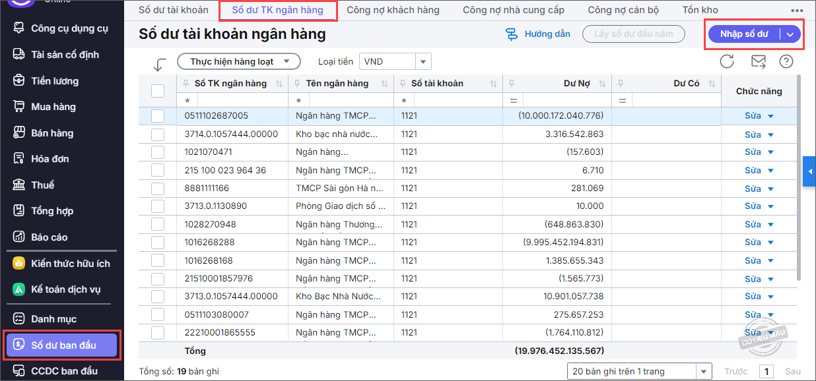The width and height of the screenshot is (816, 381).
Task: Tick the checkbox for account 8881111166
Action: click(158, 189)
